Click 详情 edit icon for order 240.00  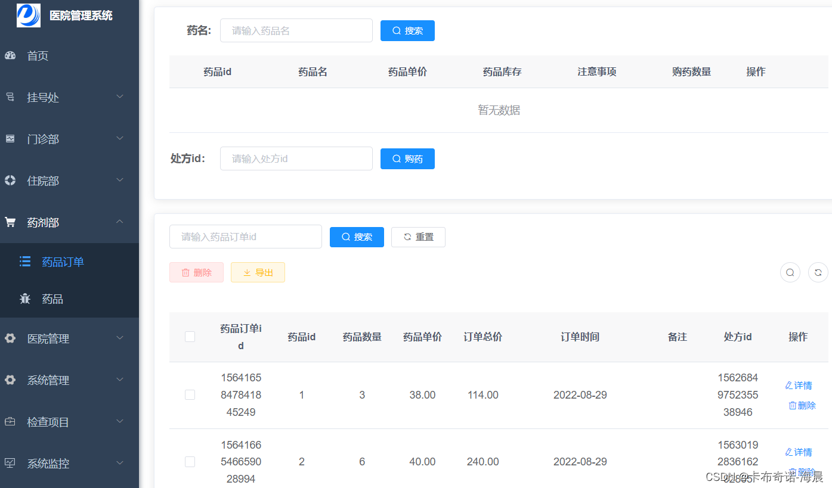point(789,452)
